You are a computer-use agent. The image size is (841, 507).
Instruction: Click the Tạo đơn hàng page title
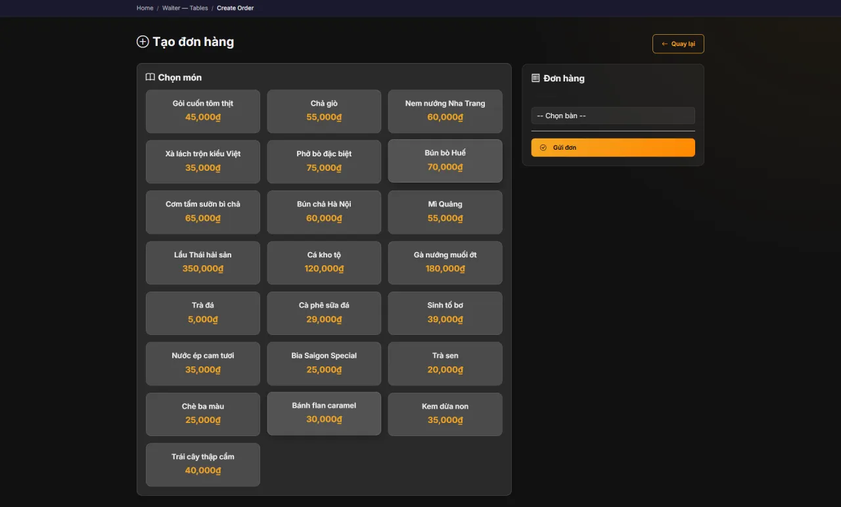(x=193, y=42)
